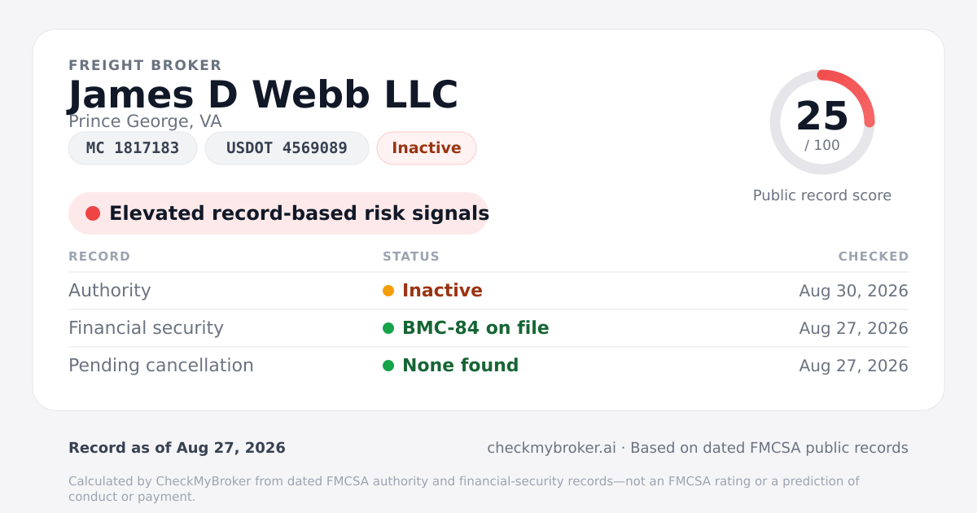
Task: Click the green Pending cancellation status dot
Action: (388, 366)
